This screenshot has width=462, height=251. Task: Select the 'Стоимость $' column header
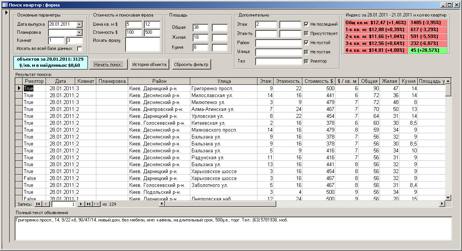[318, 81]
